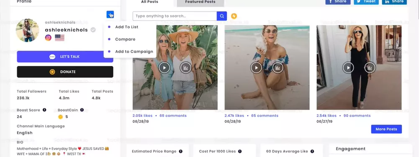Click into the post search field
This screenshot has height=157, width=419.
[175, 16]
